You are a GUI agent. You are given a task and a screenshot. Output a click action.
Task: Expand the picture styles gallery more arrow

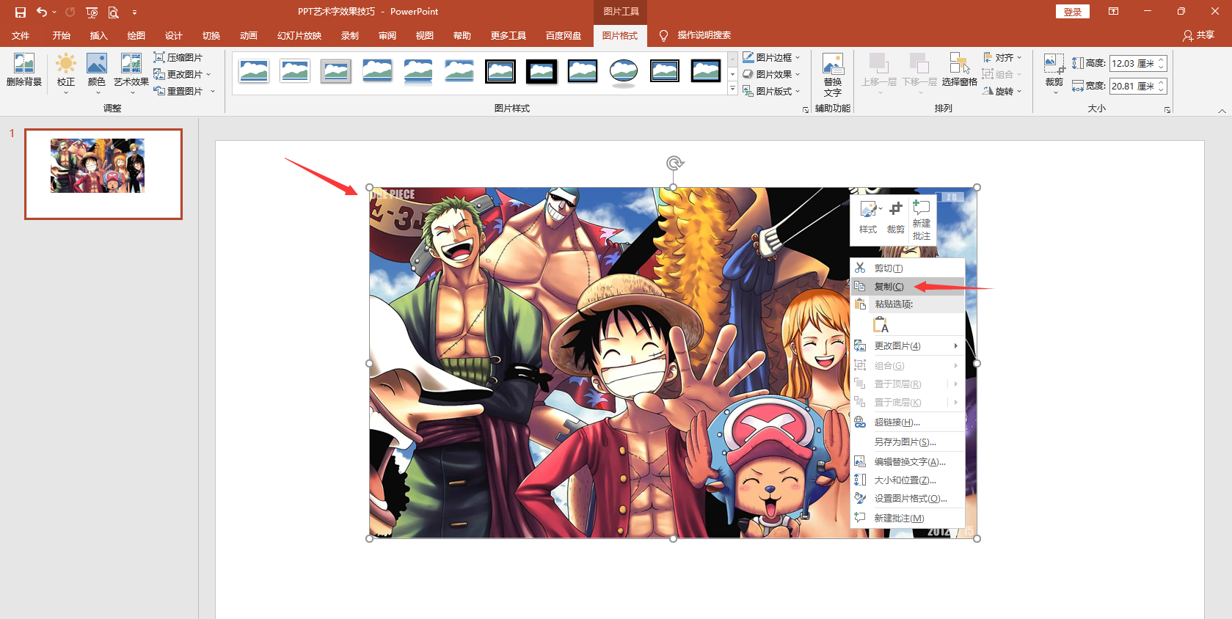[x=732, y=89]
